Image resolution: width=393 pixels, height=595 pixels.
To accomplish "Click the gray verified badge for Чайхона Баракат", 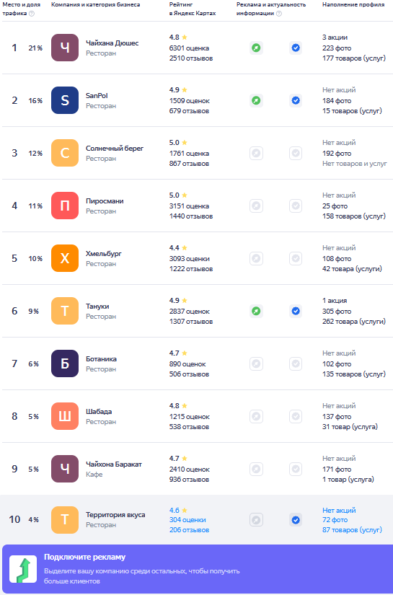I will (296, 469).
